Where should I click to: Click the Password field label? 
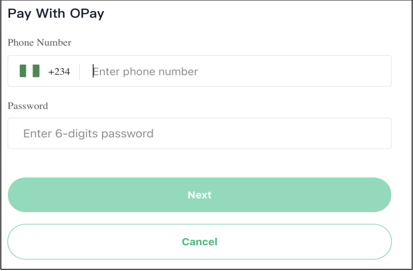28,106
